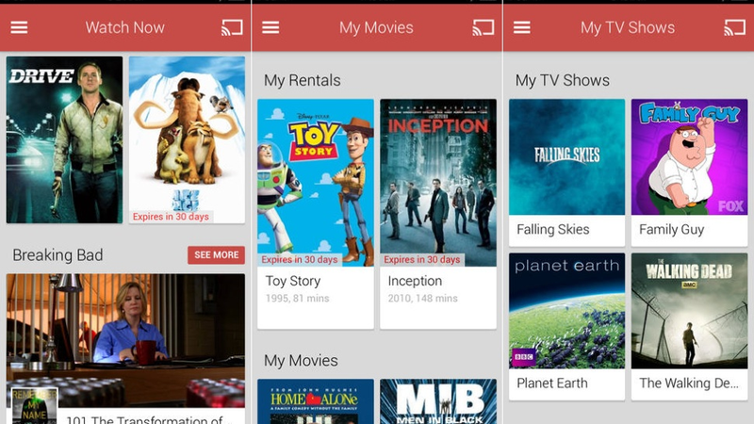
Task: Click SEE MORE button for Breaking Bad
Action: pyautogui.click(x=216, y=254)
